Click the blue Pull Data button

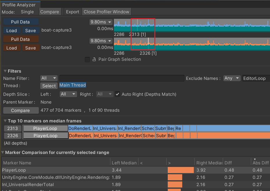21,21
